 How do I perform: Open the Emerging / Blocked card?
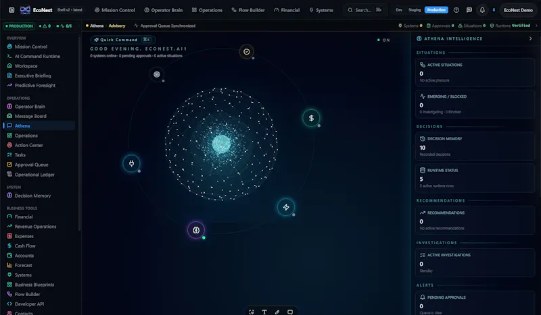(475, 104)
